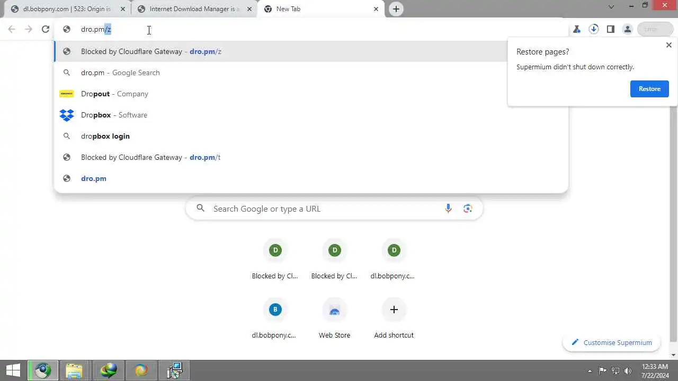Open the Windows Start button
This screenshot has height=381, width=678.
click(13, 370)
